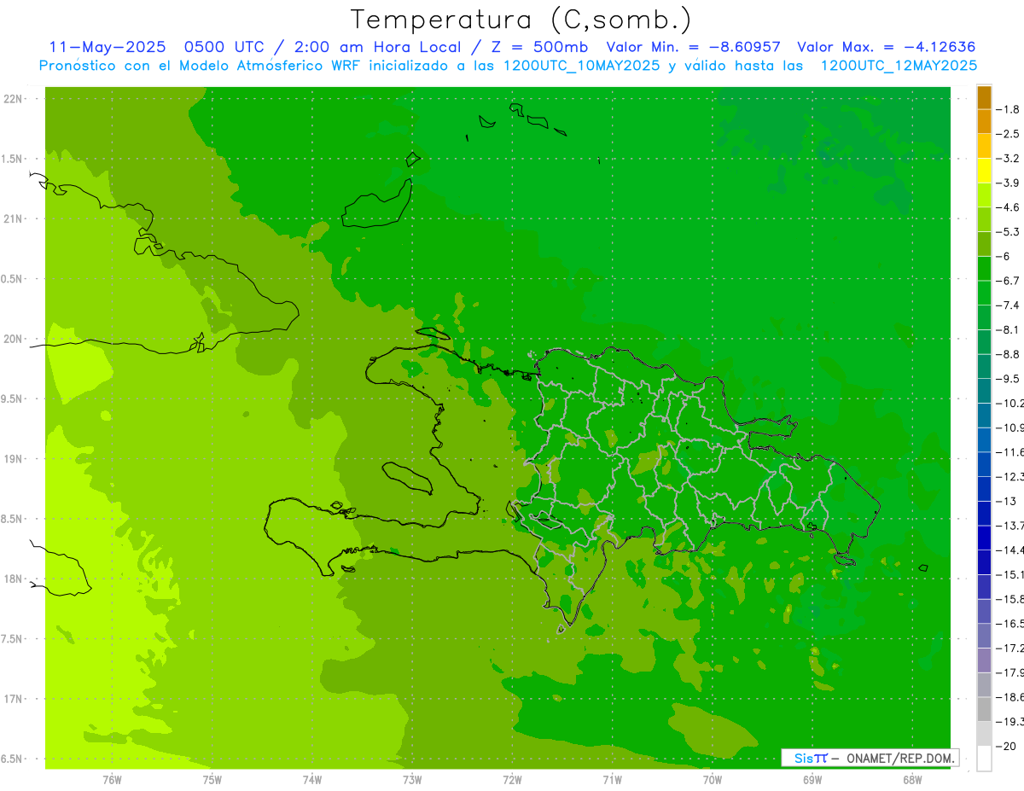Screen dimensions: 1024x791
Task: Select the light gray swatch between -19.3 and -20
Action: [x=984, y=734]
